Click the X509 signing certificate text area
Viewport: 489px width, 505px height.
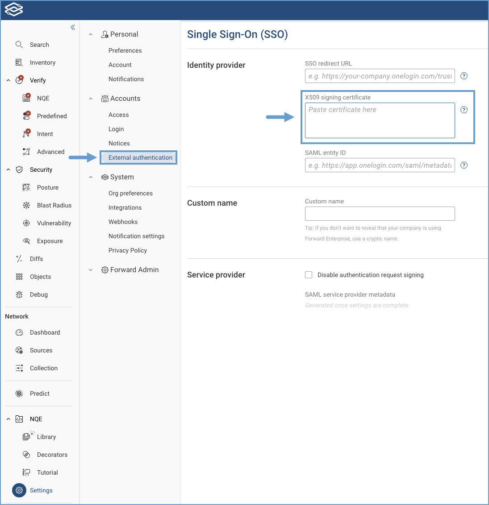pyautogui.click(x=380, y=120)
